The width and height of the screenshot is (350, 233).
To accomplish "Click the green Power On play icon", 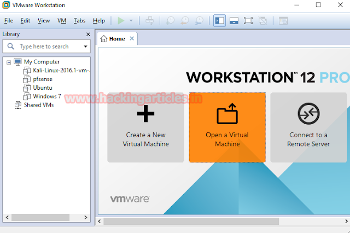I will (x=121, y=21).
